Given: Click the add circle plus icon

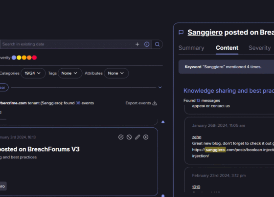Looking at the screenshot, I should pyautogui.click(x=146, y=137).
